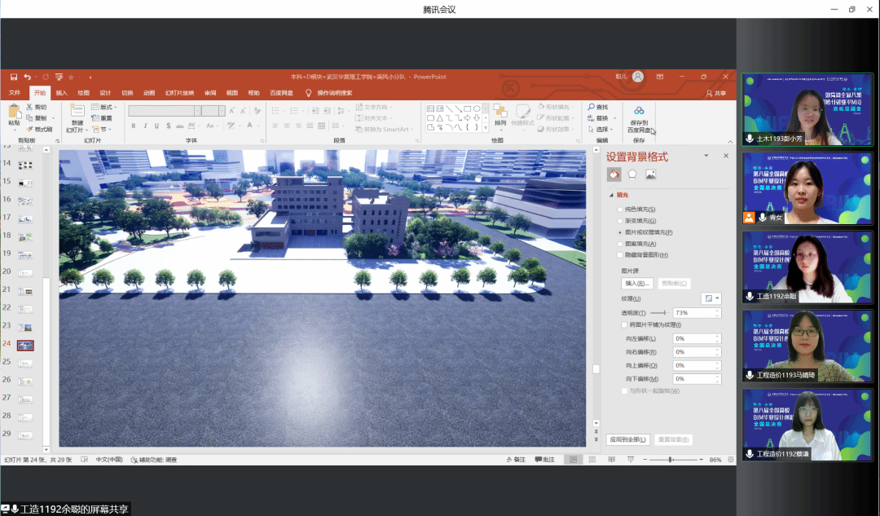Click the Fill bucket icon in format pane

[x=614, y=174]
